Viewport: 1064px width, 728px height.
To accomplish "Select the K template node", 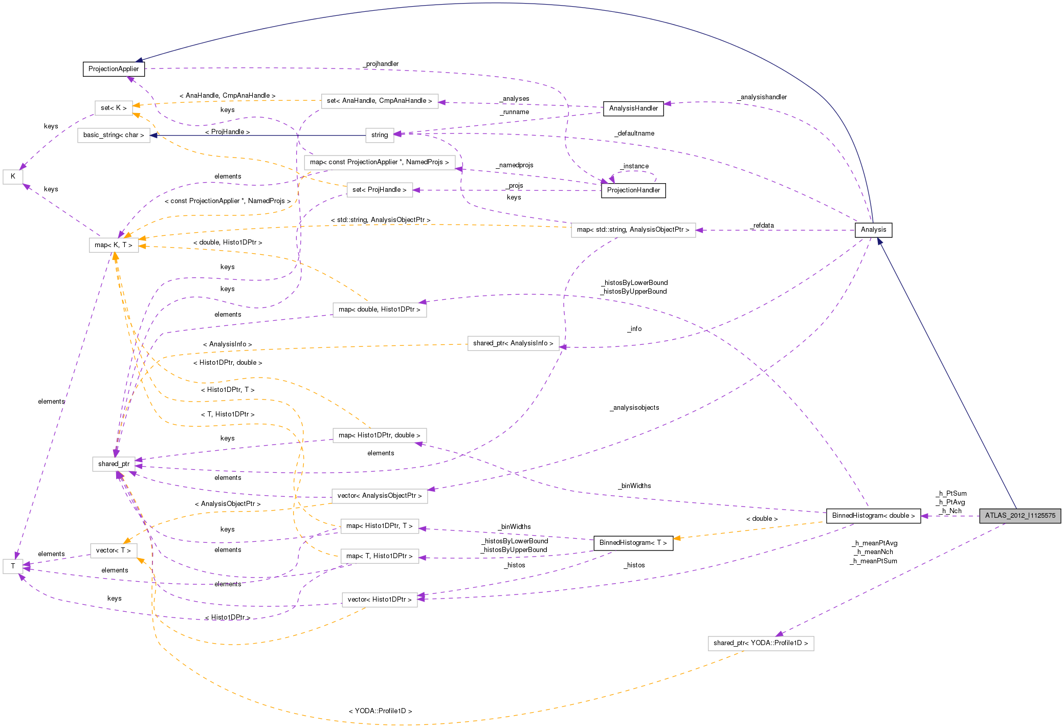I will click(x=13, y=177).
